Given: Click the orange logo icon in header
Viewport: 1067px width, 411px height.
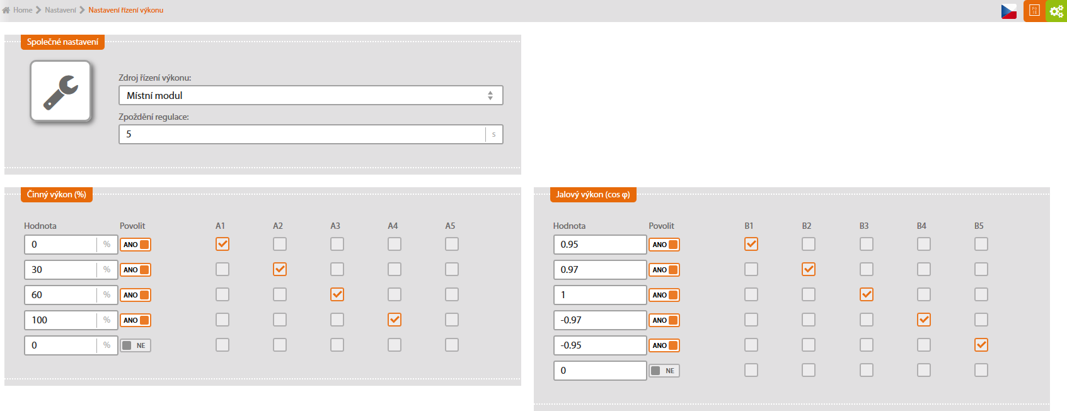Looking at the screenshot, I should click(1034, 11).
